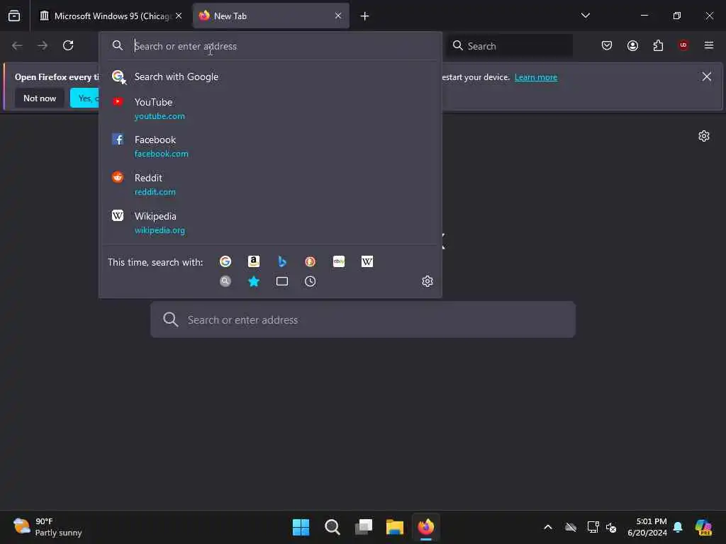Click the Yes button in notification bar

(84, 98)
